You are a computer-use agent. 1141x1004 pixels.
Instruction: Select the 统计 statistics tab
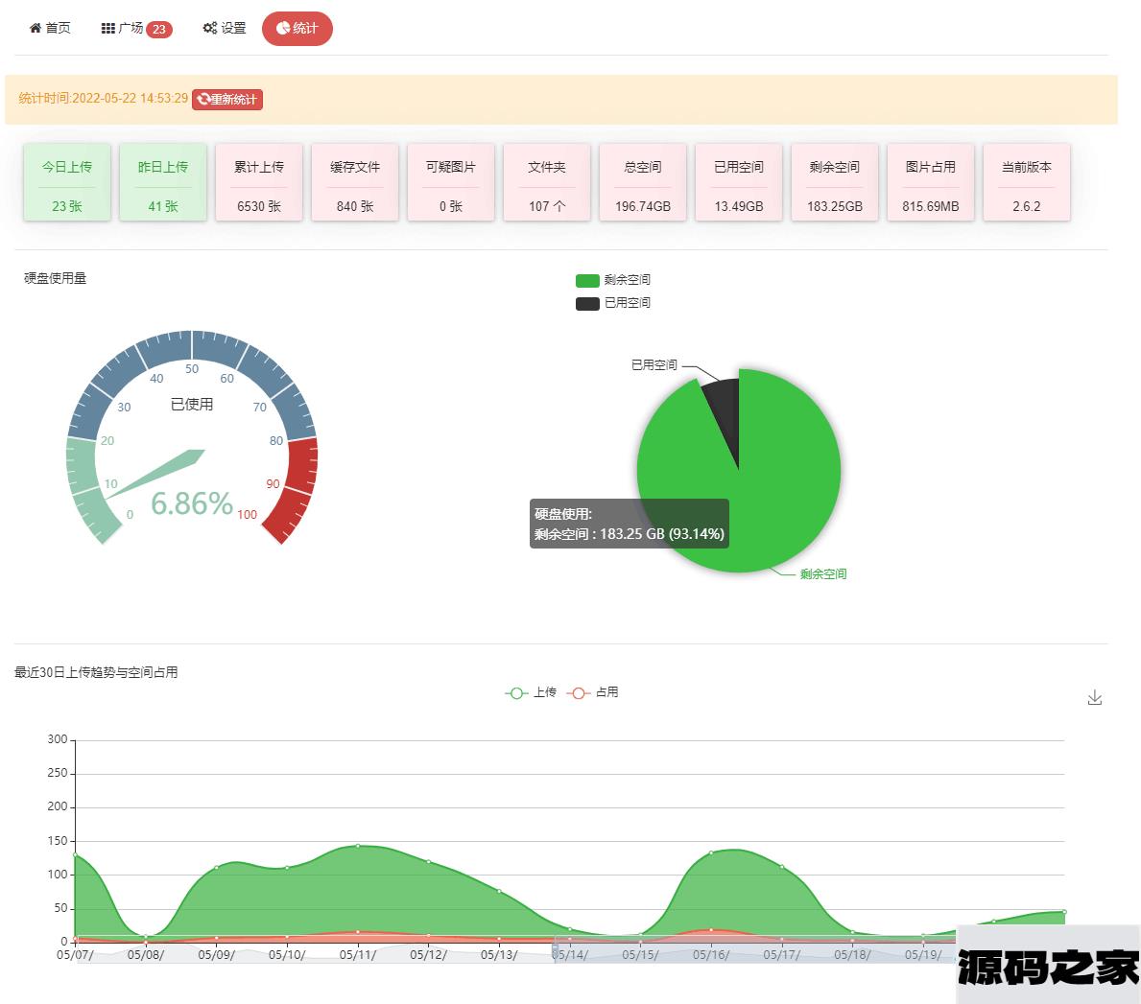pos(297,29)
